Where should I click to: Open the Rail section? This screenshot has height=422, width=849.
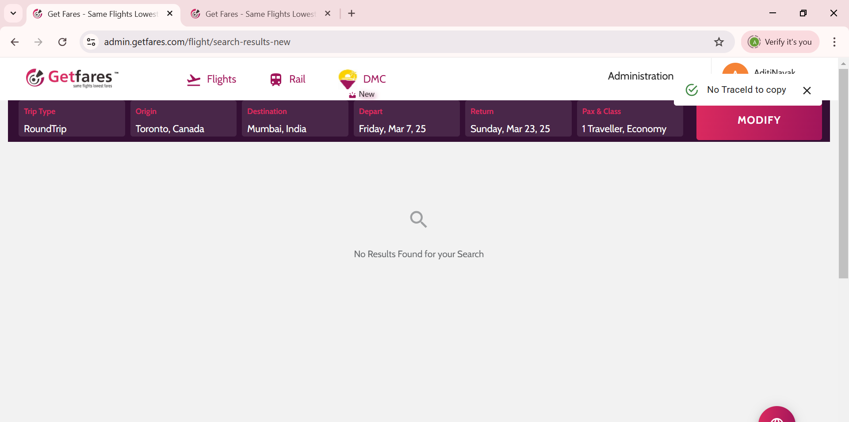coord(288,80)
